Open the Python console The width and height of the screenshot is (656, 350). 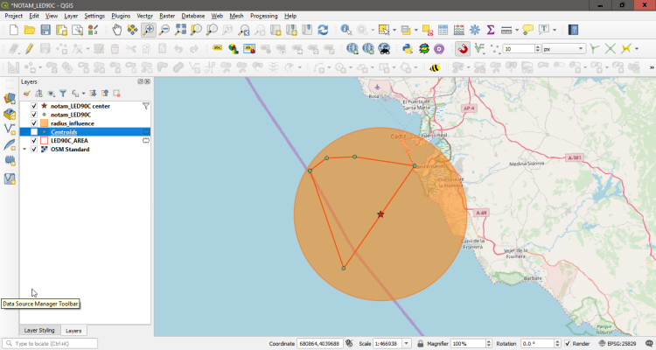coord(408,49)
